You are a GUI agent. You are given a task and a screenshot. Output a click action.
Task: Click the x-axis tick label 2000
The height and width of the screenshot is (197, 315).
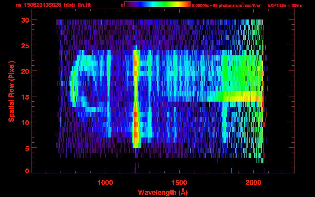253,183
